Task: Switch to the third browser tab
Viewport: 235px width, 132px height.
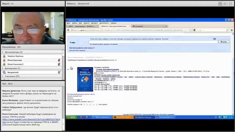Action: pos(148,26)
